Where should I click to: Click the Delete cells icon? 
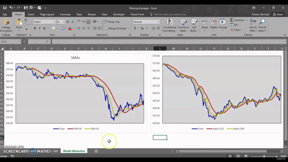click(214, 22)
